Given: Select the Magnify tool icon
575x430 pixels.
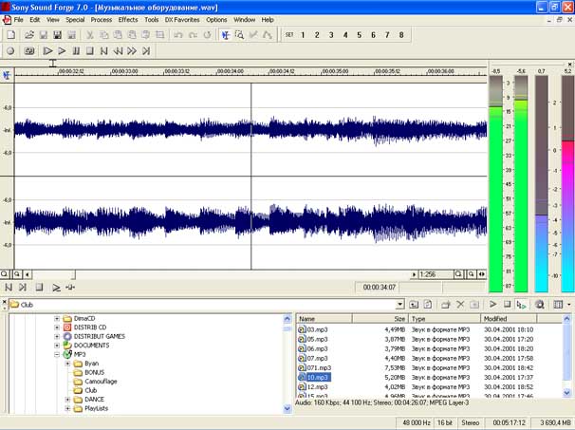Looking at the screenshot, I should (239, 35).
